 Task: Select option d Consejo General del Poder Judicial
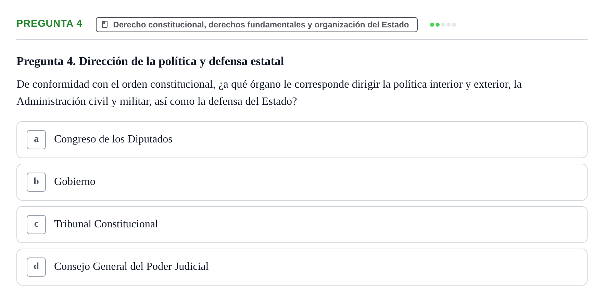coord(302,267)
